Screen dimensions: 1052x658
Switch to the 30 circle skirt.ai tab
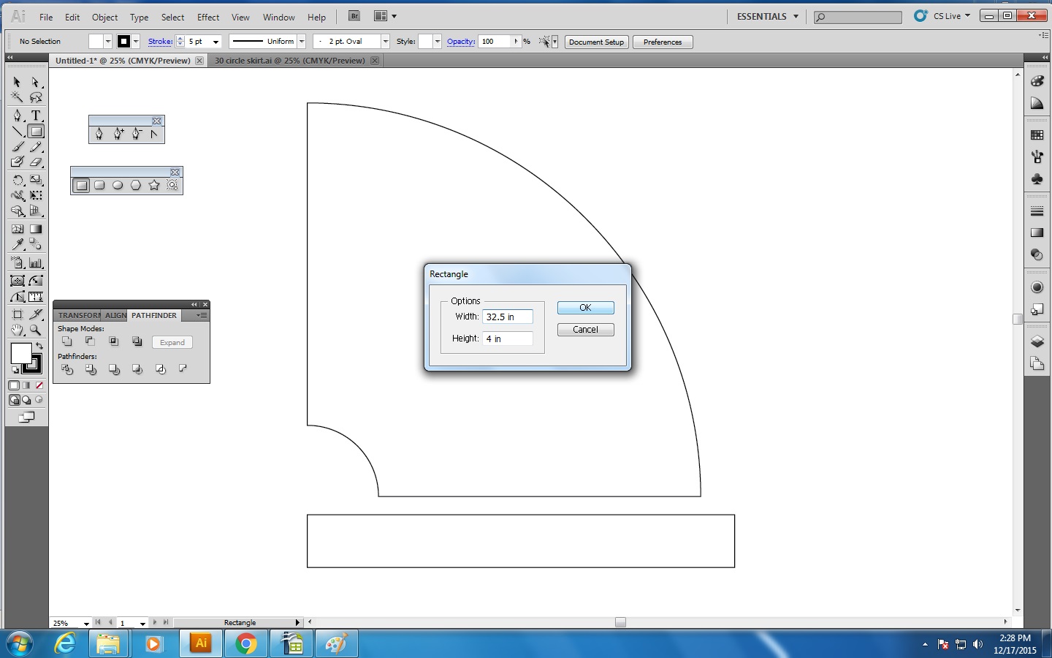289,61
